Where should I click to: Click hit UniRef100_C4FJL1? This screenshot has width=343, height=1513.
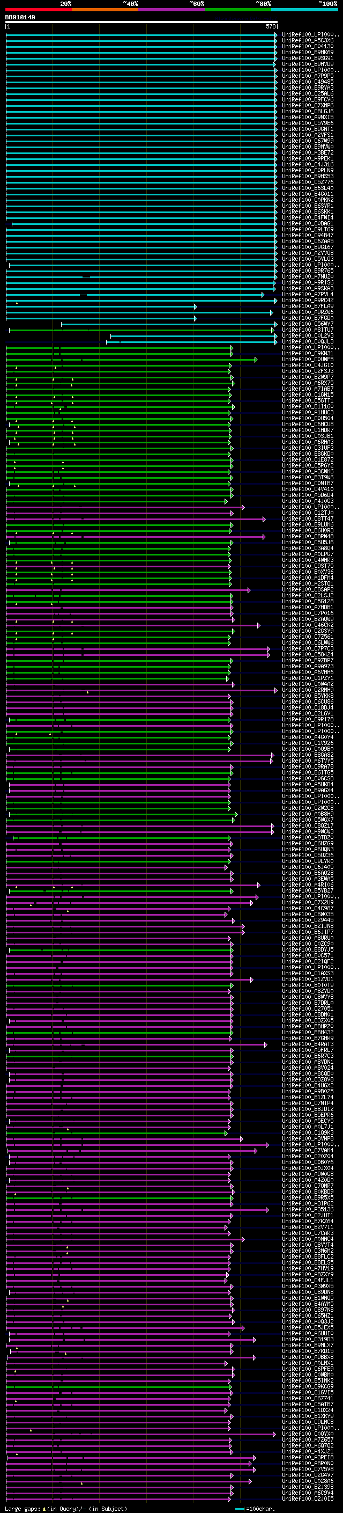click(308, 1280)
